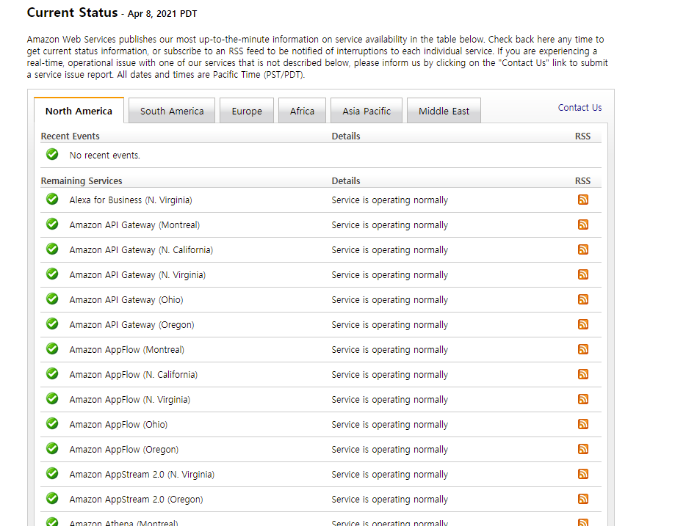Open the Contact Us link
The height and width of the screenshot is (526, 686).
coord(580,107)
